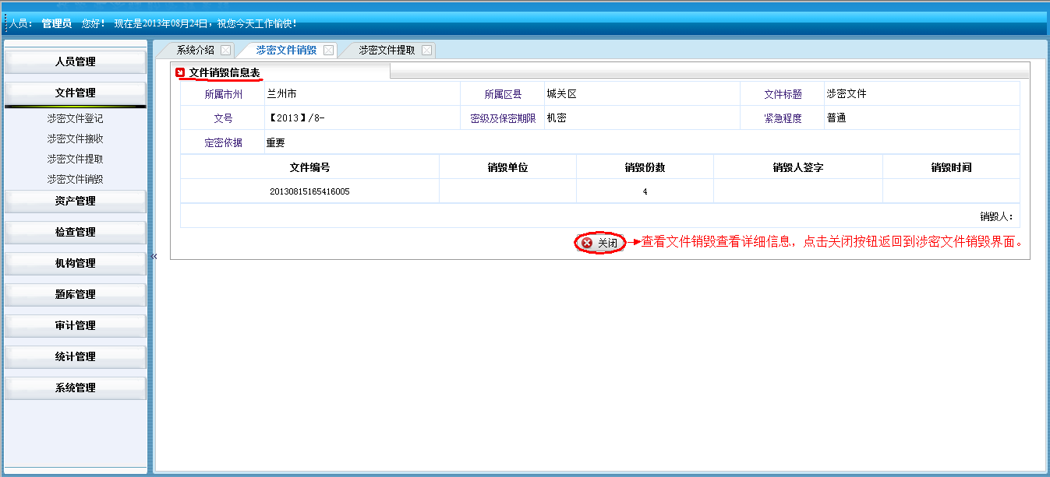The image size is (1050, 477).
Task: Click the 紧急程度 field label
Action: [x=783, y=118]
